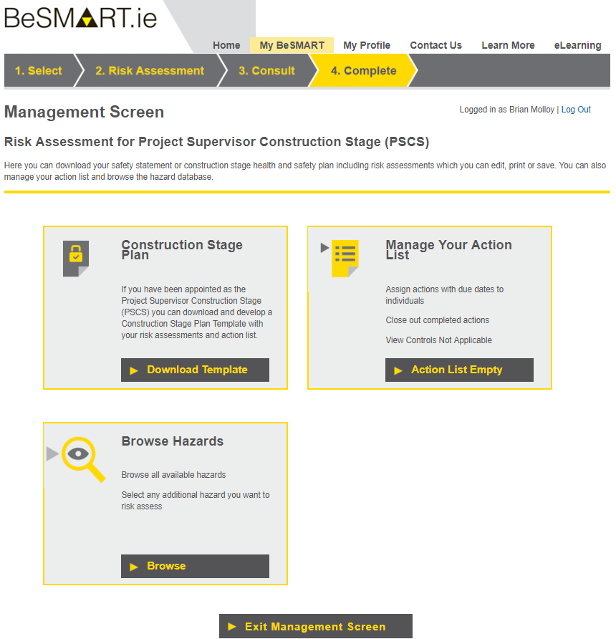Click the Log Out link
616x639 pixels.
[x=576, y=110]
